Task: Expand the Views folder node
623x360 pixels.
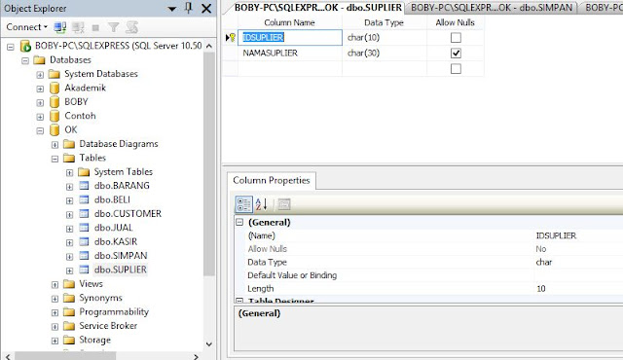Action: click(x=55, y=284)
